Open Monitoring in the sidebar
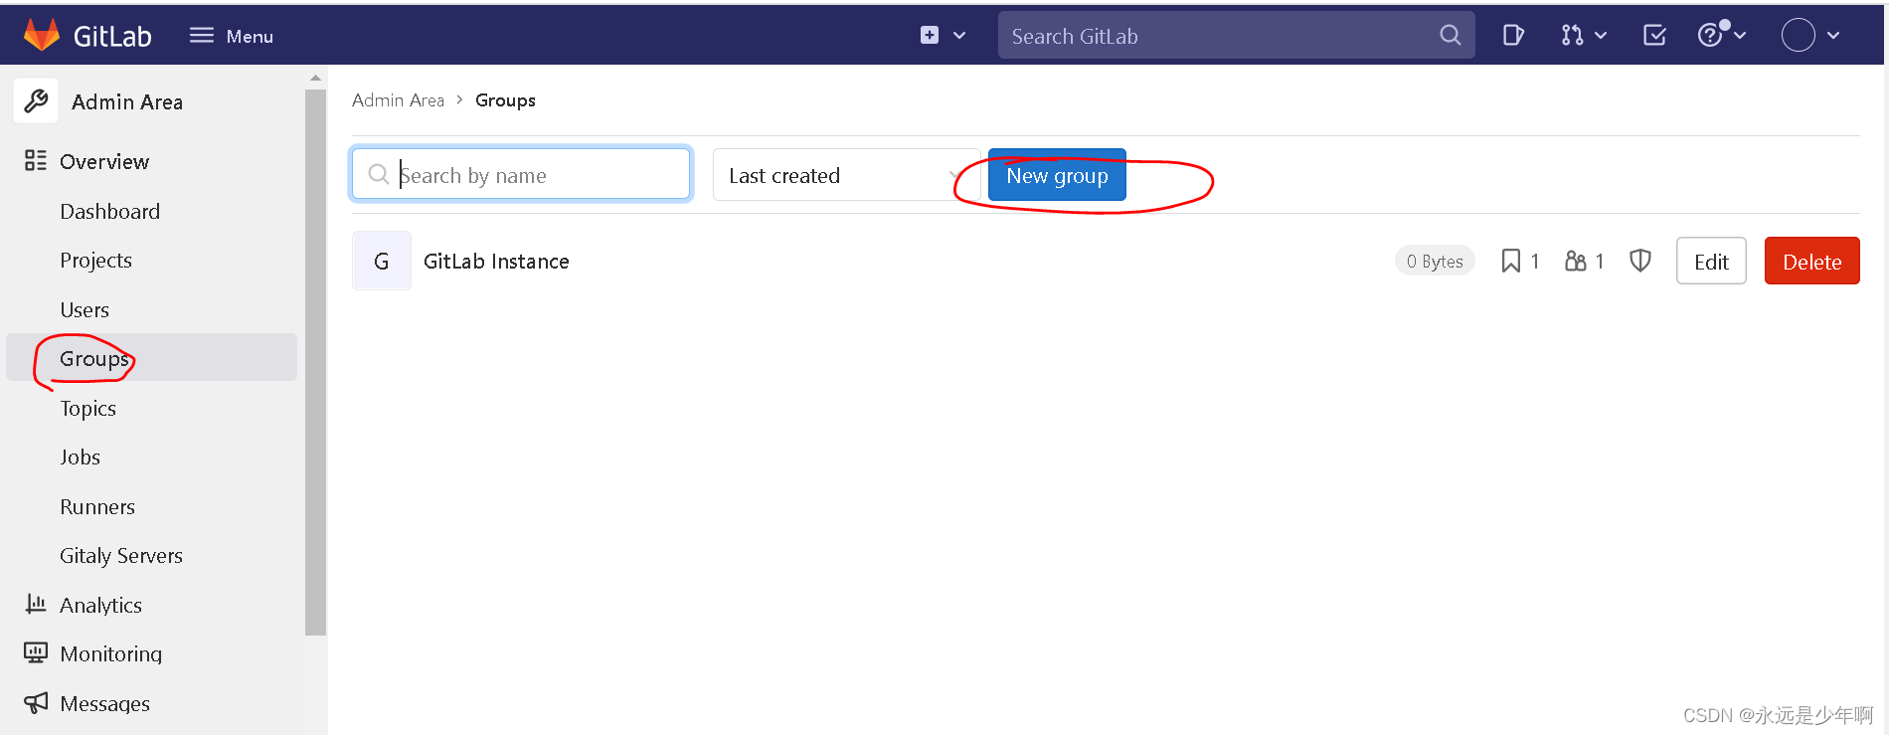1889x735 pixels. click(110, 653)
